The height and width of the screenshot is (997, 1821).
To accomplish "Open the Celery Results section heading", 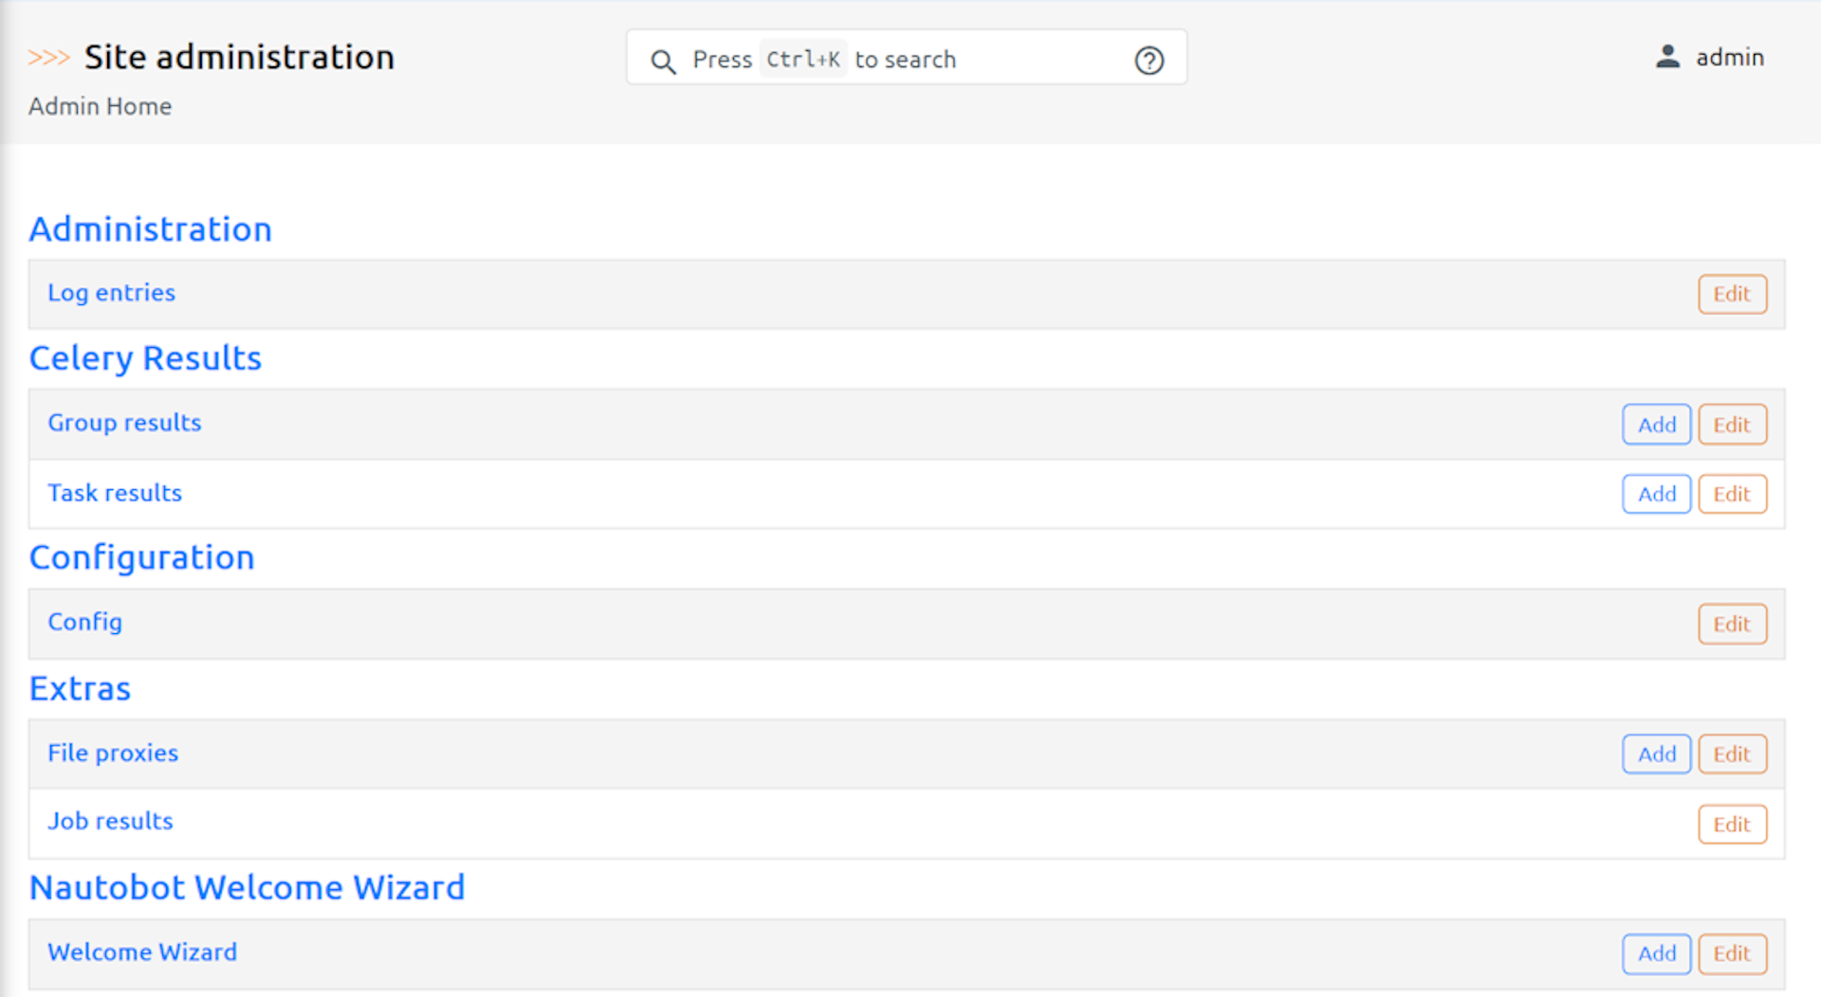I will point(145,358).
